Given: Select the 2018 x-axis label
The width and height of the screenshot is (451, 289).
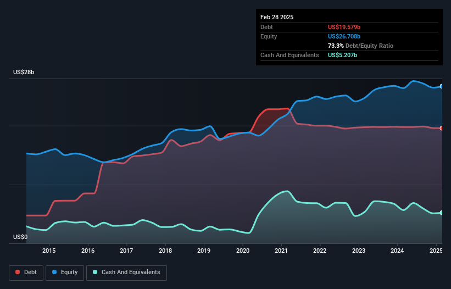Looking at the screenshot, I should coord(165,251).
